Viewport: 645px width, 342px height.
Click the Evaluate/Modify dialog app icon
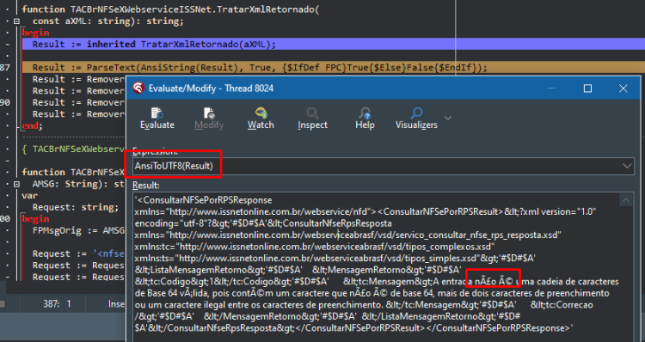(138, 88)
